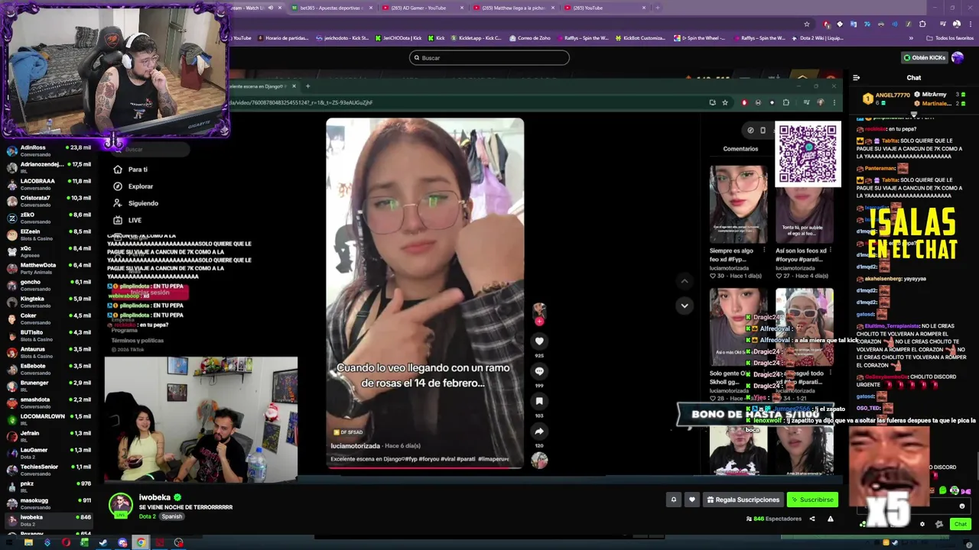The height and width of the screenshot is (550, 979).
Task: Select MatthewDota channel in sidebar
Action: click(47, 268)
